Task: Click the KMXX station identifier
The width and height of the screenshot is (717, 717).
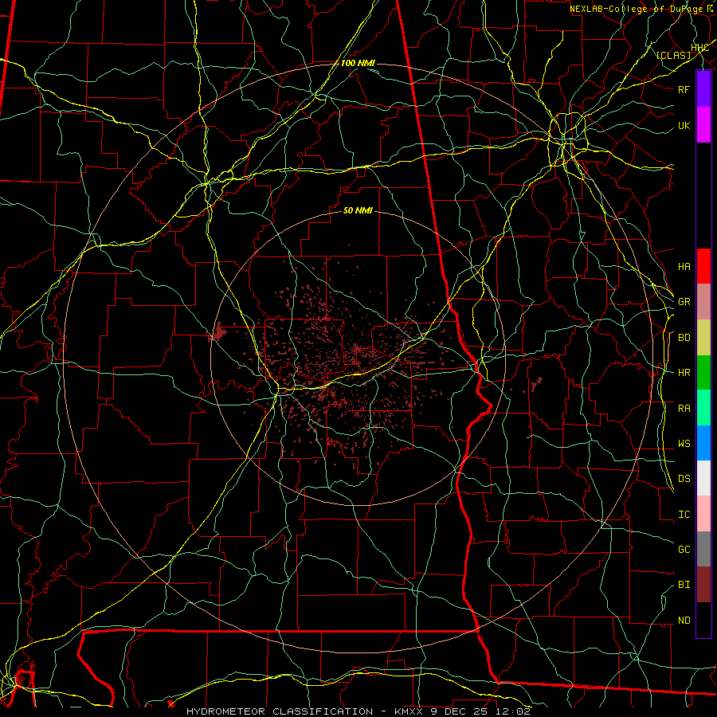Action: (x=407, y=711)
